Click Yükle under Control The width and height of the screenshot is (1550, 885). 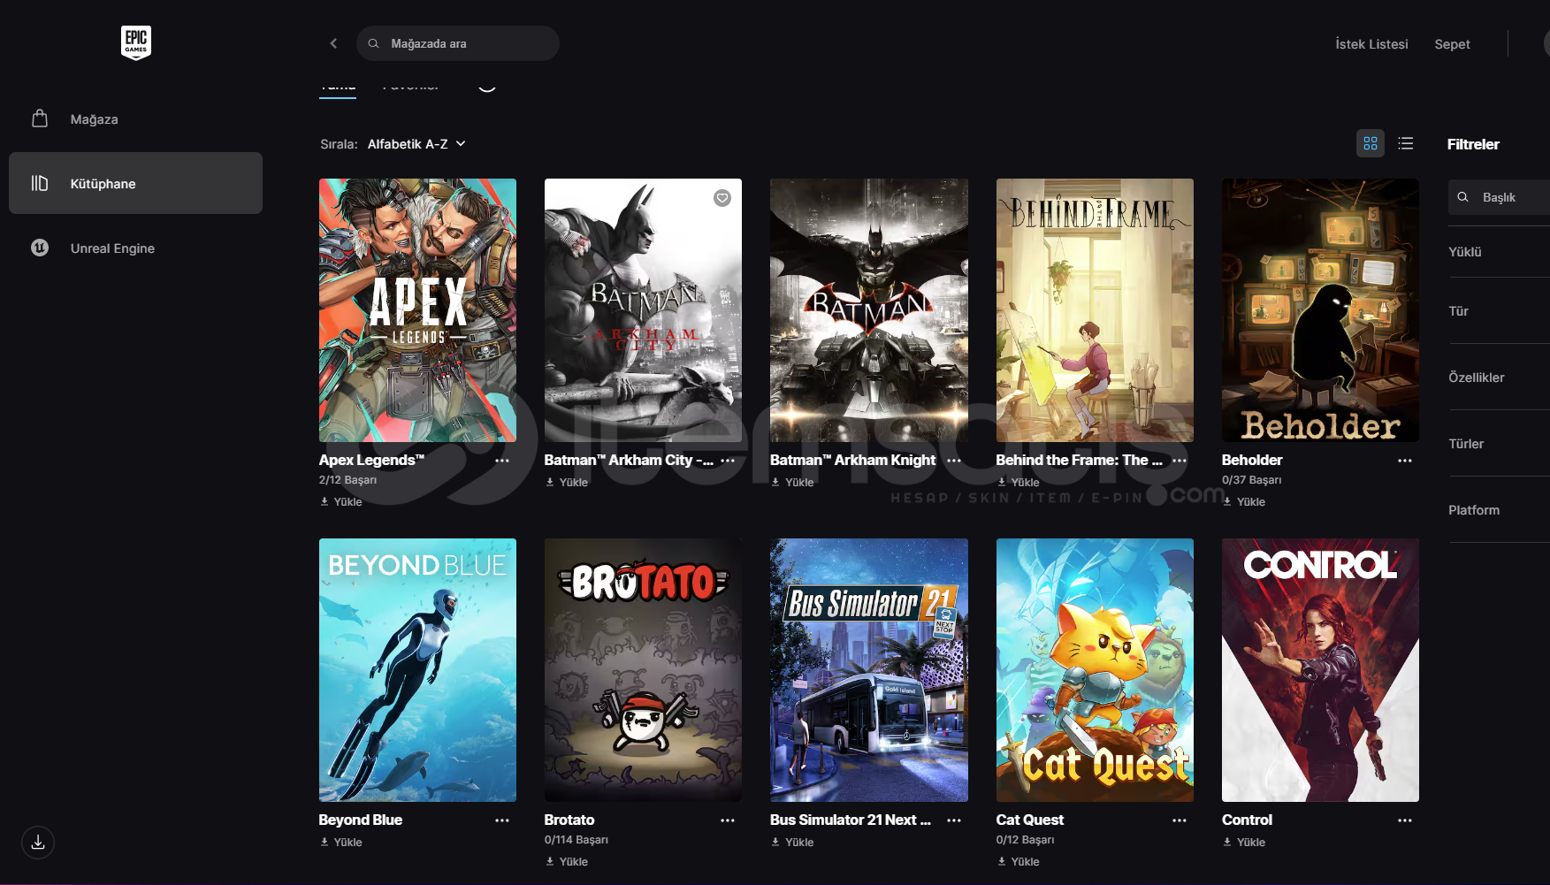1244,842
